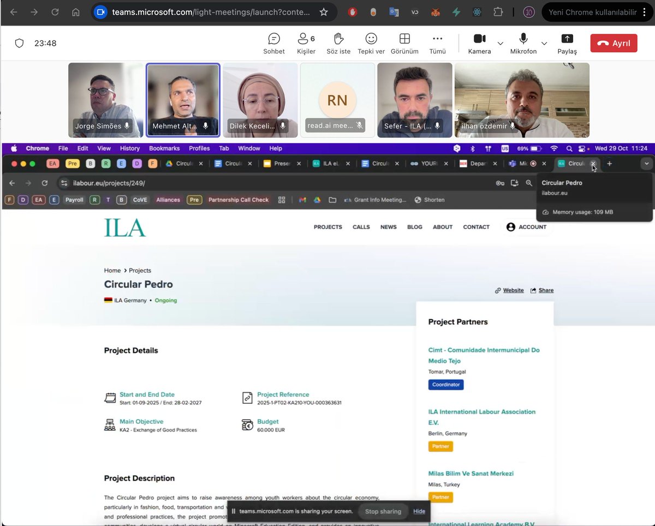Open a new tab with plus
Viewport: 655px width, 526px height.
[x=610, y=164]
